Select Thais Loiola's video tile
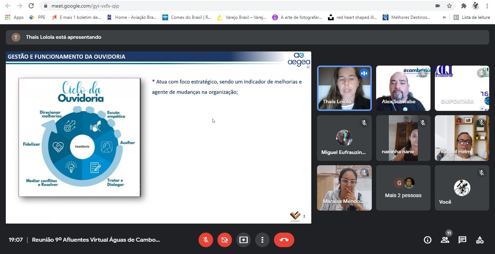This screenshot has width=495, height=254. 344,88
